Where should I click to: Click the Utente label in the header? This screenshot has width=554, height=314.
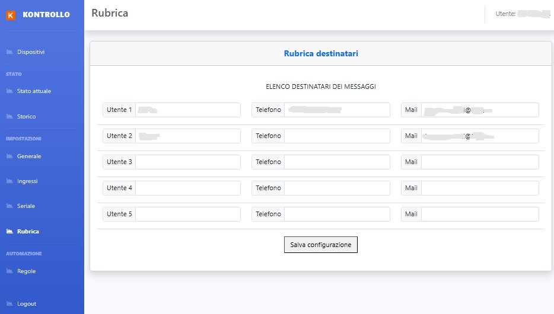tap(505, 14)
